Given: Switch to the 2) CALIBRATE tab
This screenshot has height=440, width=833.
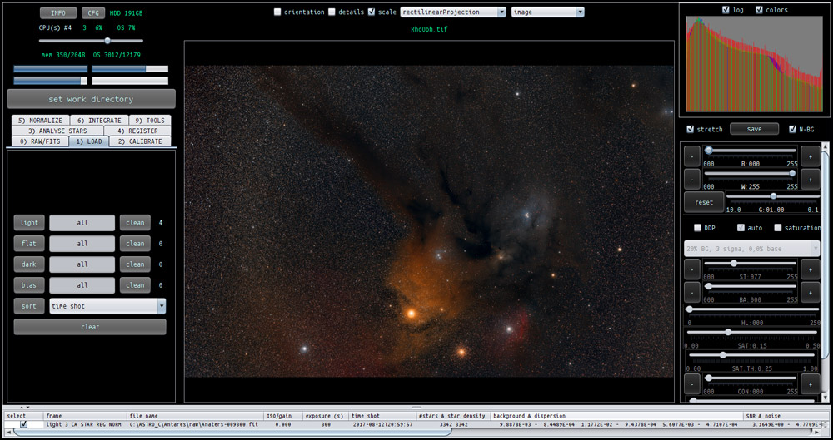Looking at the screenshot, I should (x=140, y=141).
